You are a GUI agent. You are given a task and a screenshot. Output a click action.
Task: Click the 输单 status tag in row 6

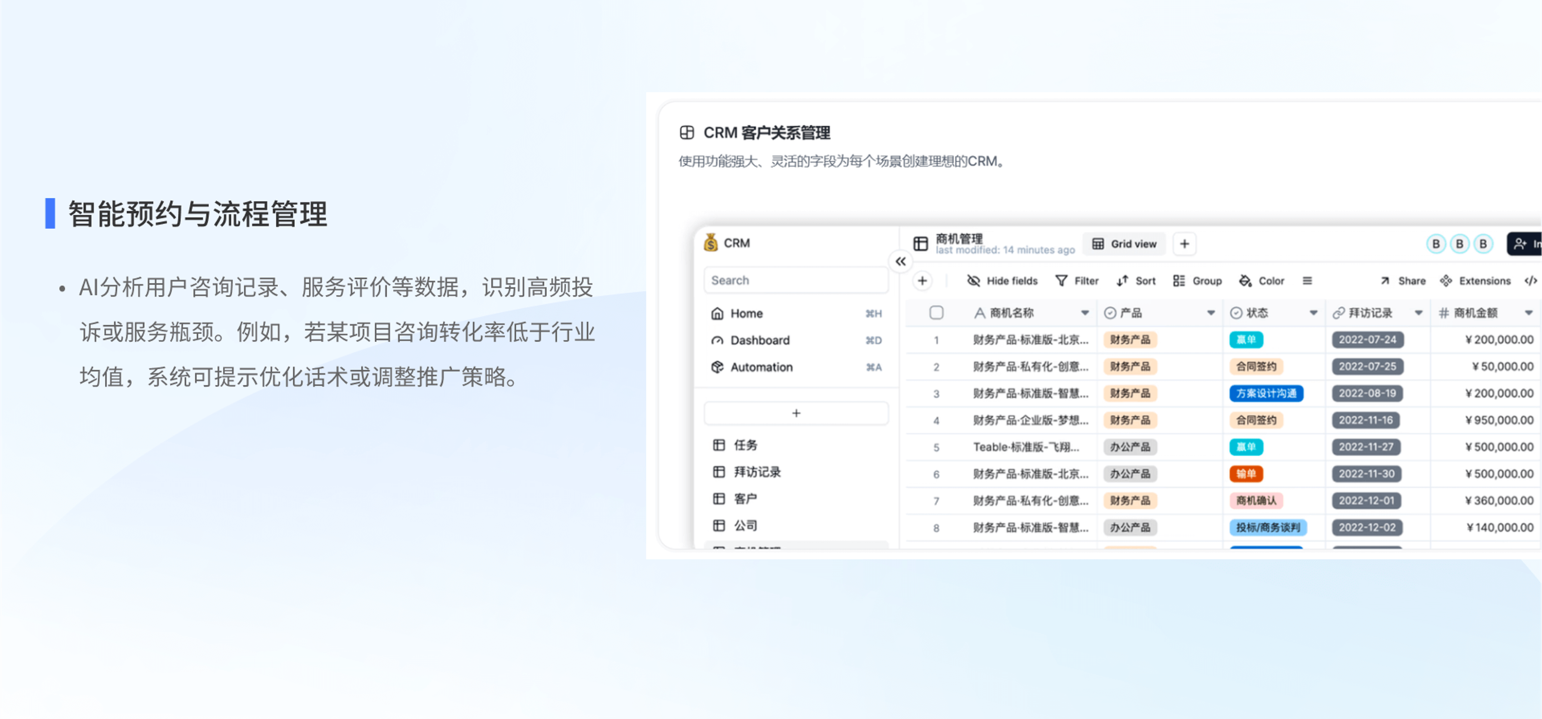click(x=1246, y=474)
